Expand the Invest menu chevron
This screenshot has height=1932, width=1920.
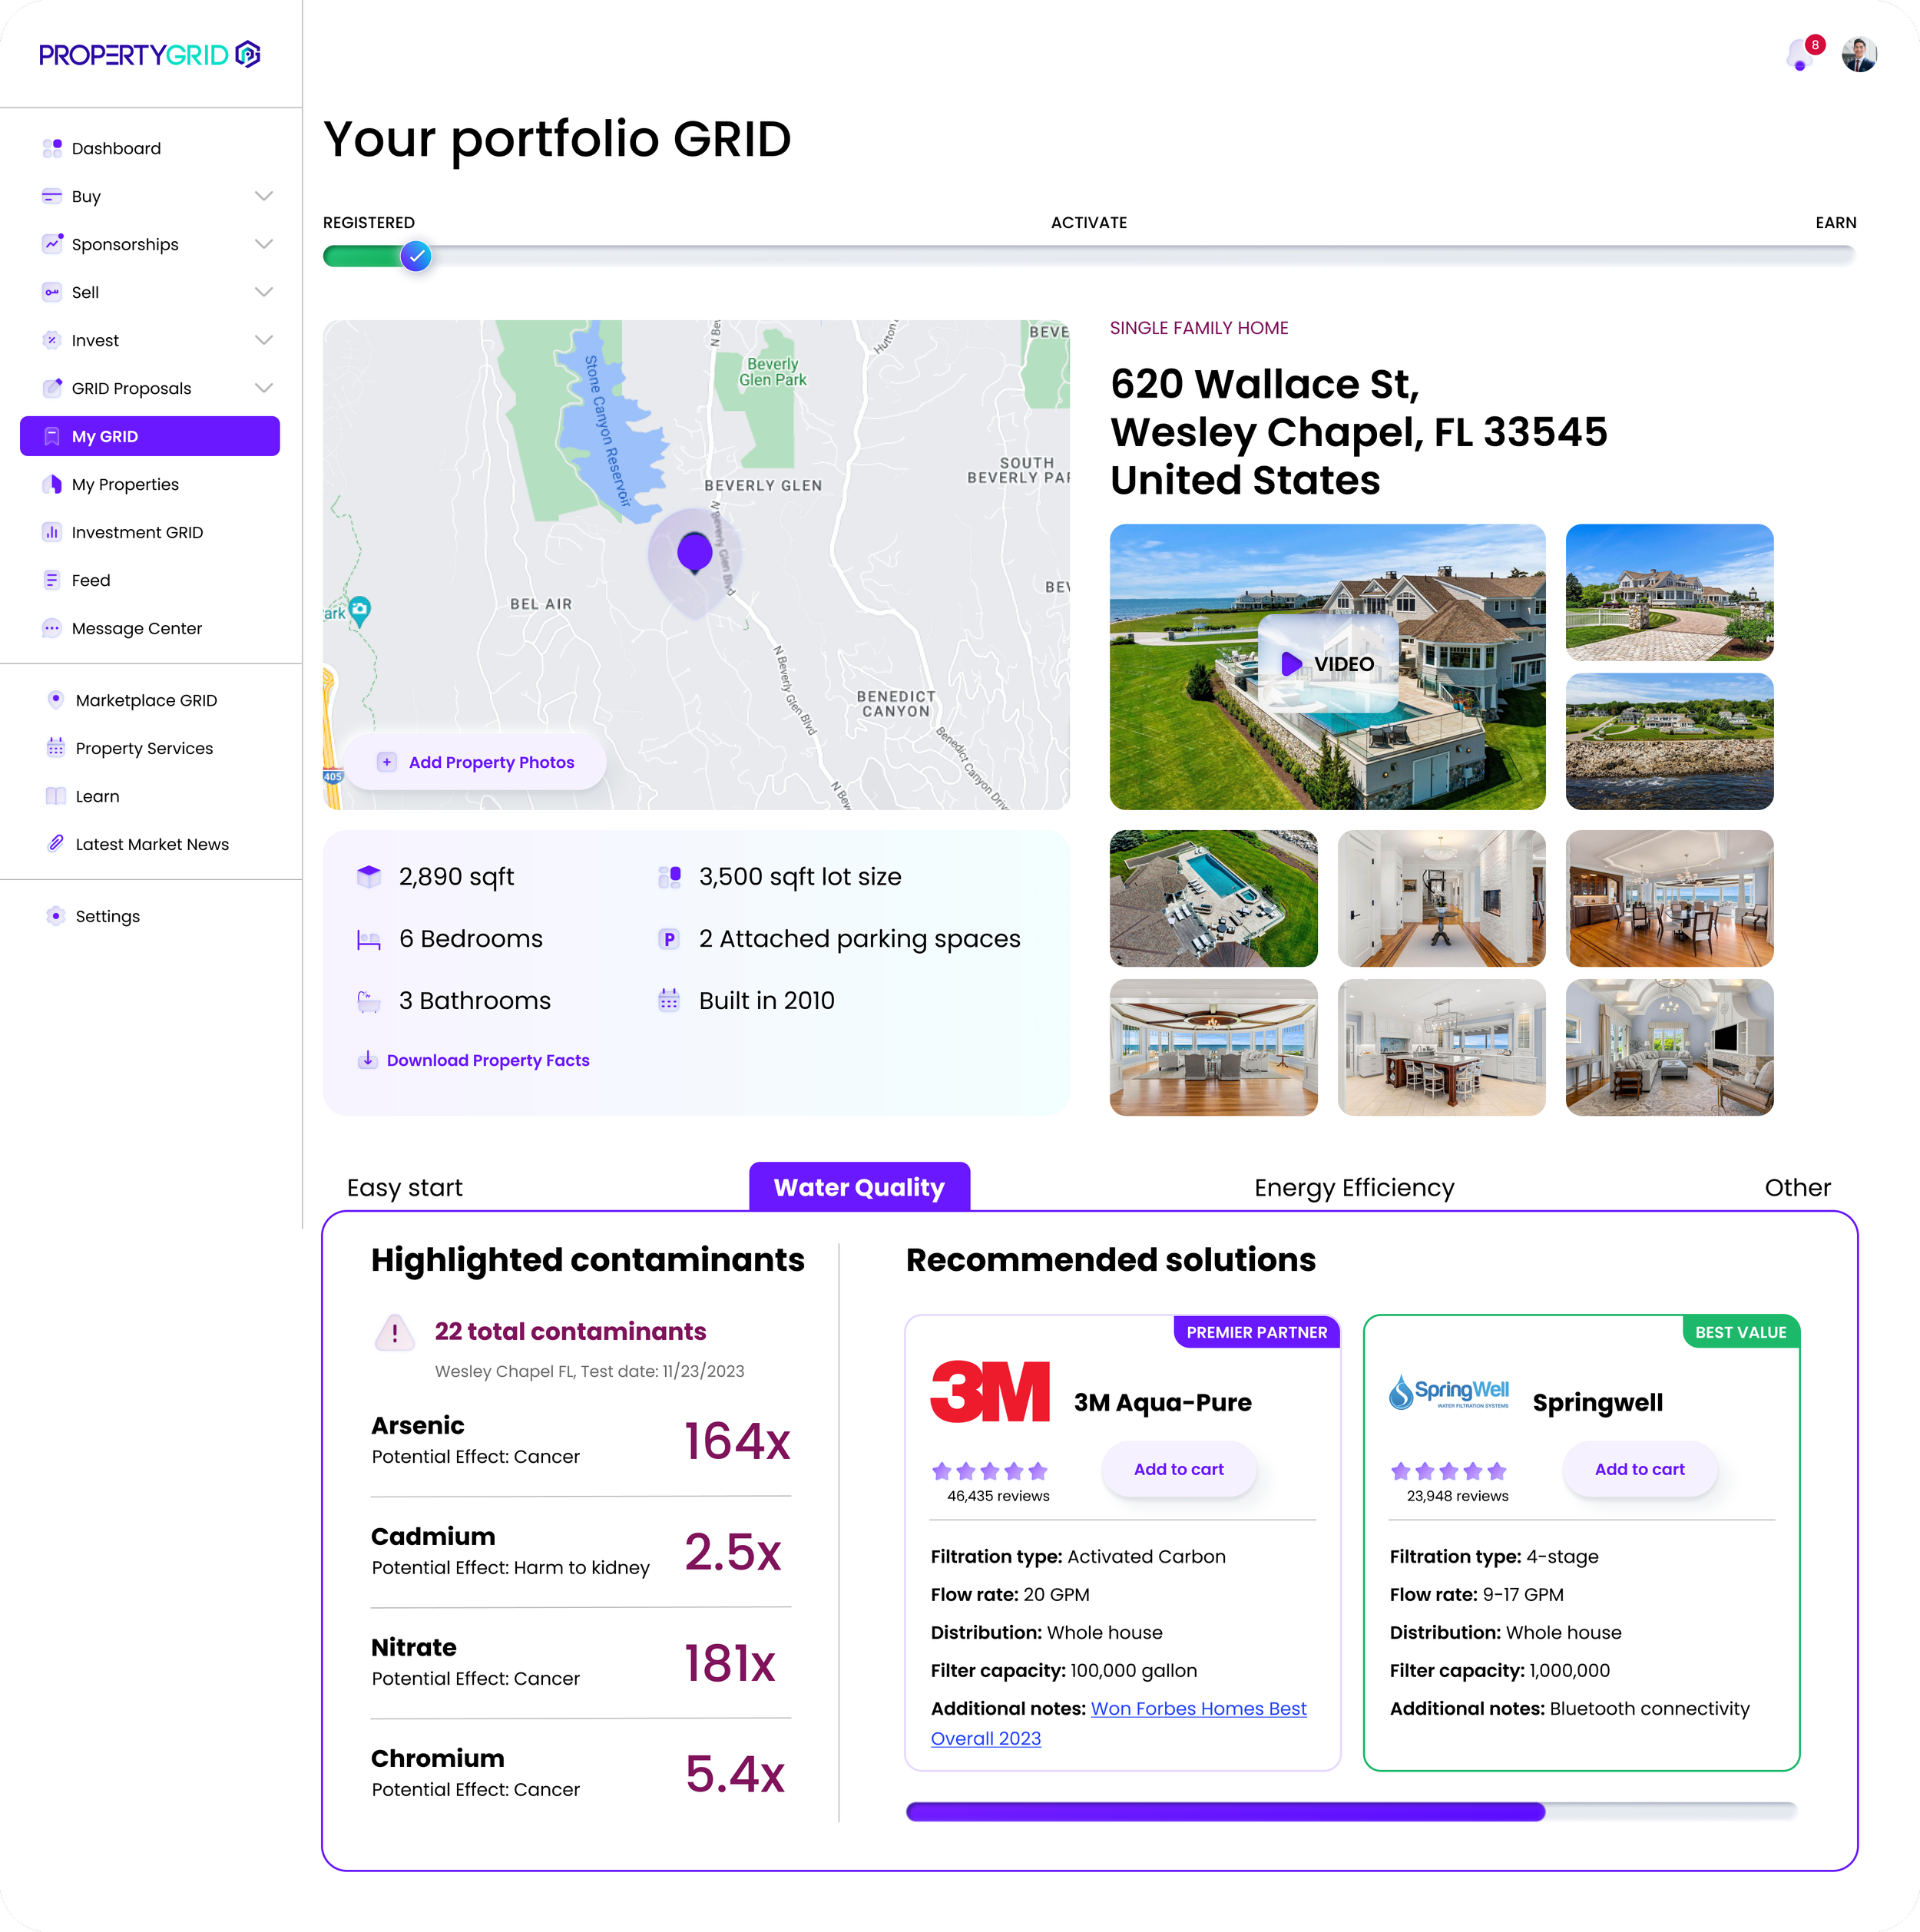point(264,340)
